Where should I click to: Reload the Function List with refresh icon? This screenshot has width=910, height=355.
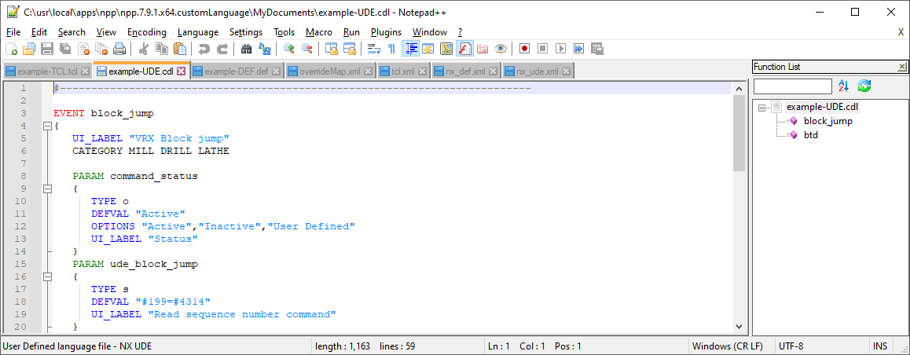[864, 86]
